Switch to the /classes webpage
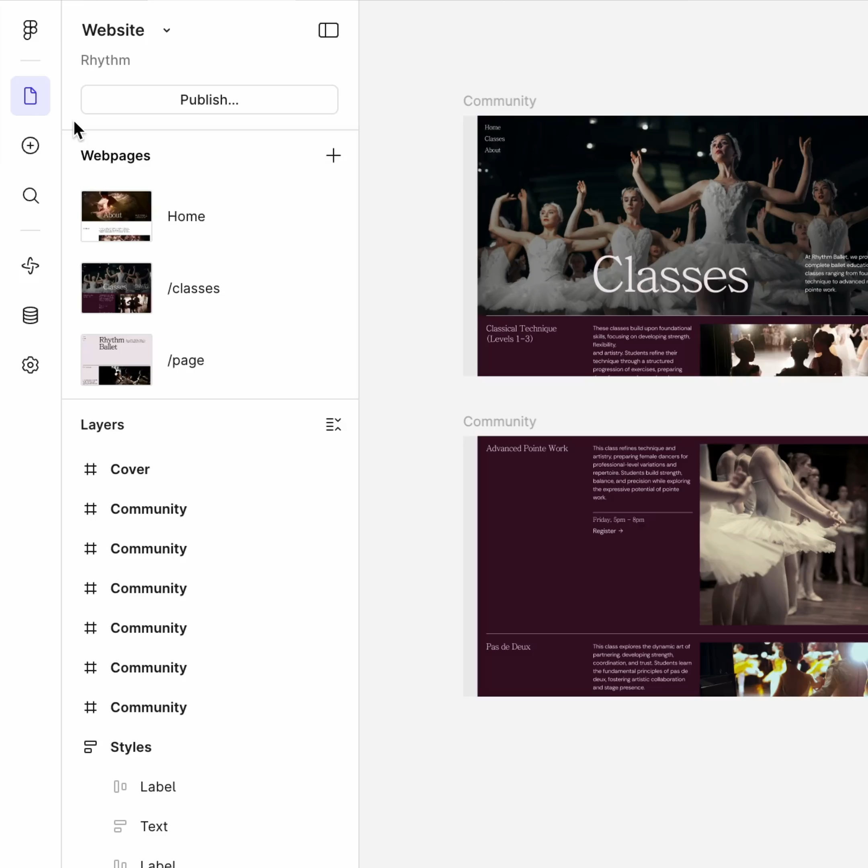868x868 pixels. point(193,288)
